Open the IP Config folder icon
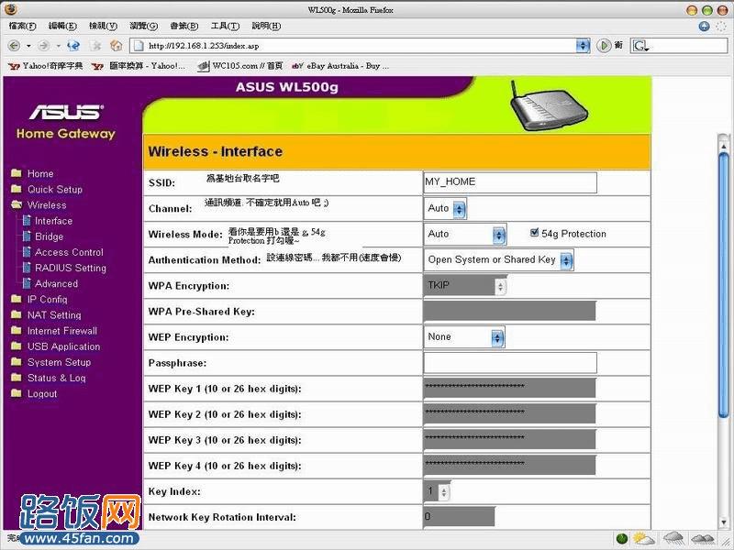 (17, 299)
